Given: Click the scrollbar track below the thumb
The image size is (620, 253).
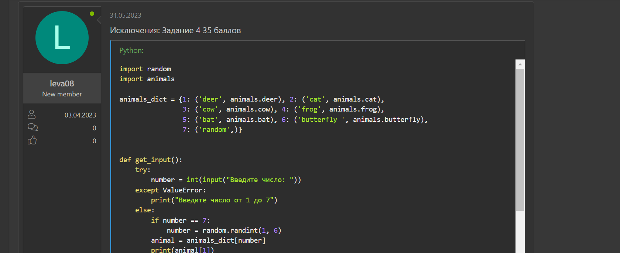Looking at the screenshot, I should [x=520, y=233].
